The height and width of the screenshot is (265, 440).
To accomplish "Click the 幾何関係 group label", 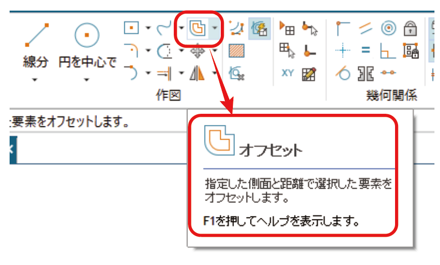I will 392,96.
